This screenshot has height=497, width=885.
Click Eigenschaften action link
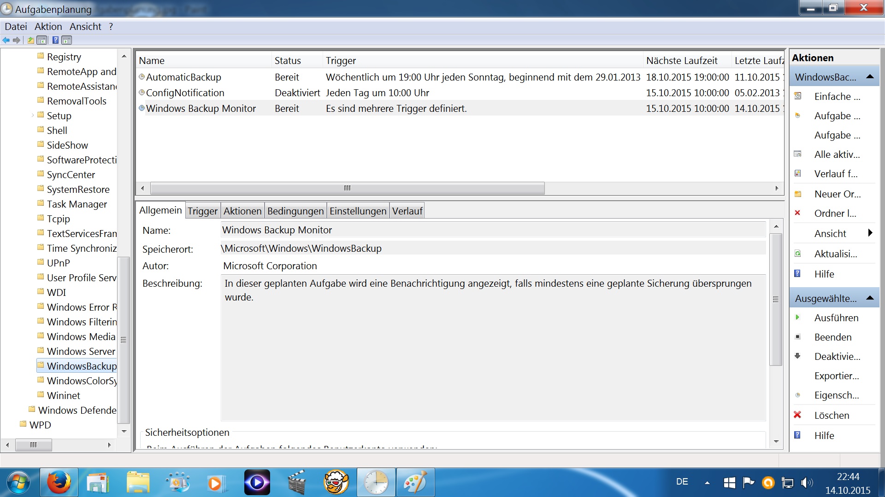837,395
